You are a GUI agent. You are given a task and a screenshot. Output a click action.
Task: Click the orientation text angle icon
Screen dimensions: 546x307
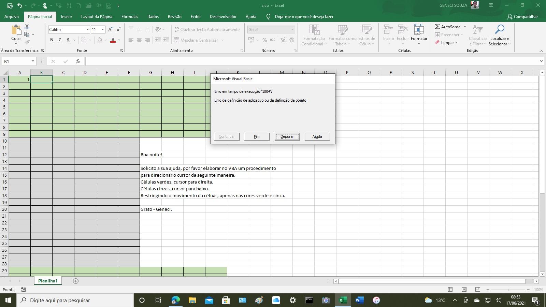158,29
